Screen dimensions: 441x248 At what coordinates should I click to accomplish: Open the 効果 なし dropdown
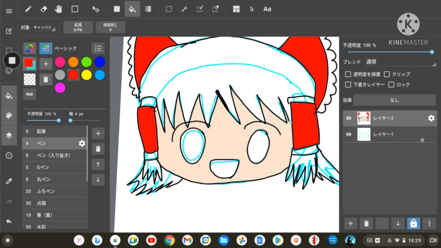(394, 100)
